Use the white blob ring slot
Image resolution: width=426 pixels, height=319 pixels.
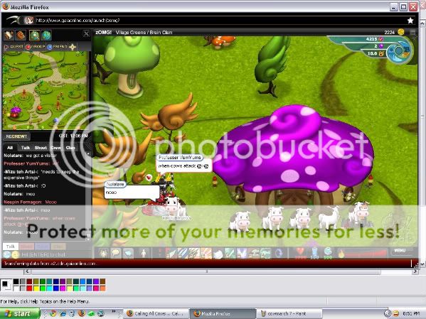click(218, 254)
